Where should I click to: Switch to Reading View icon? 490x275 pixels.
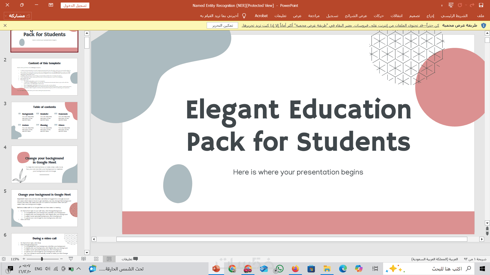(83, 259)
